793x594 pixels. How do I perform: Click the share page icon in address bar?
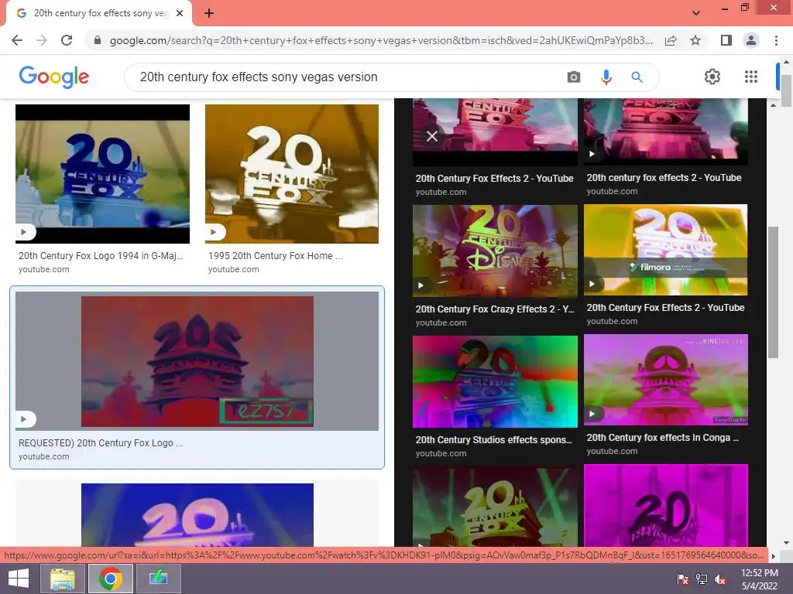click(x=671, y=40)
